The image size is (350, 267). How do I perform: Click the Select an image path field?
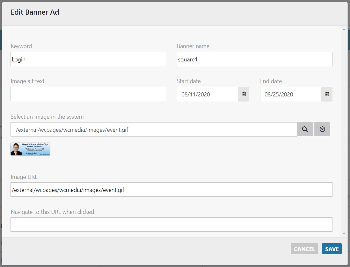pyautogui.click(x=154, y=129)
